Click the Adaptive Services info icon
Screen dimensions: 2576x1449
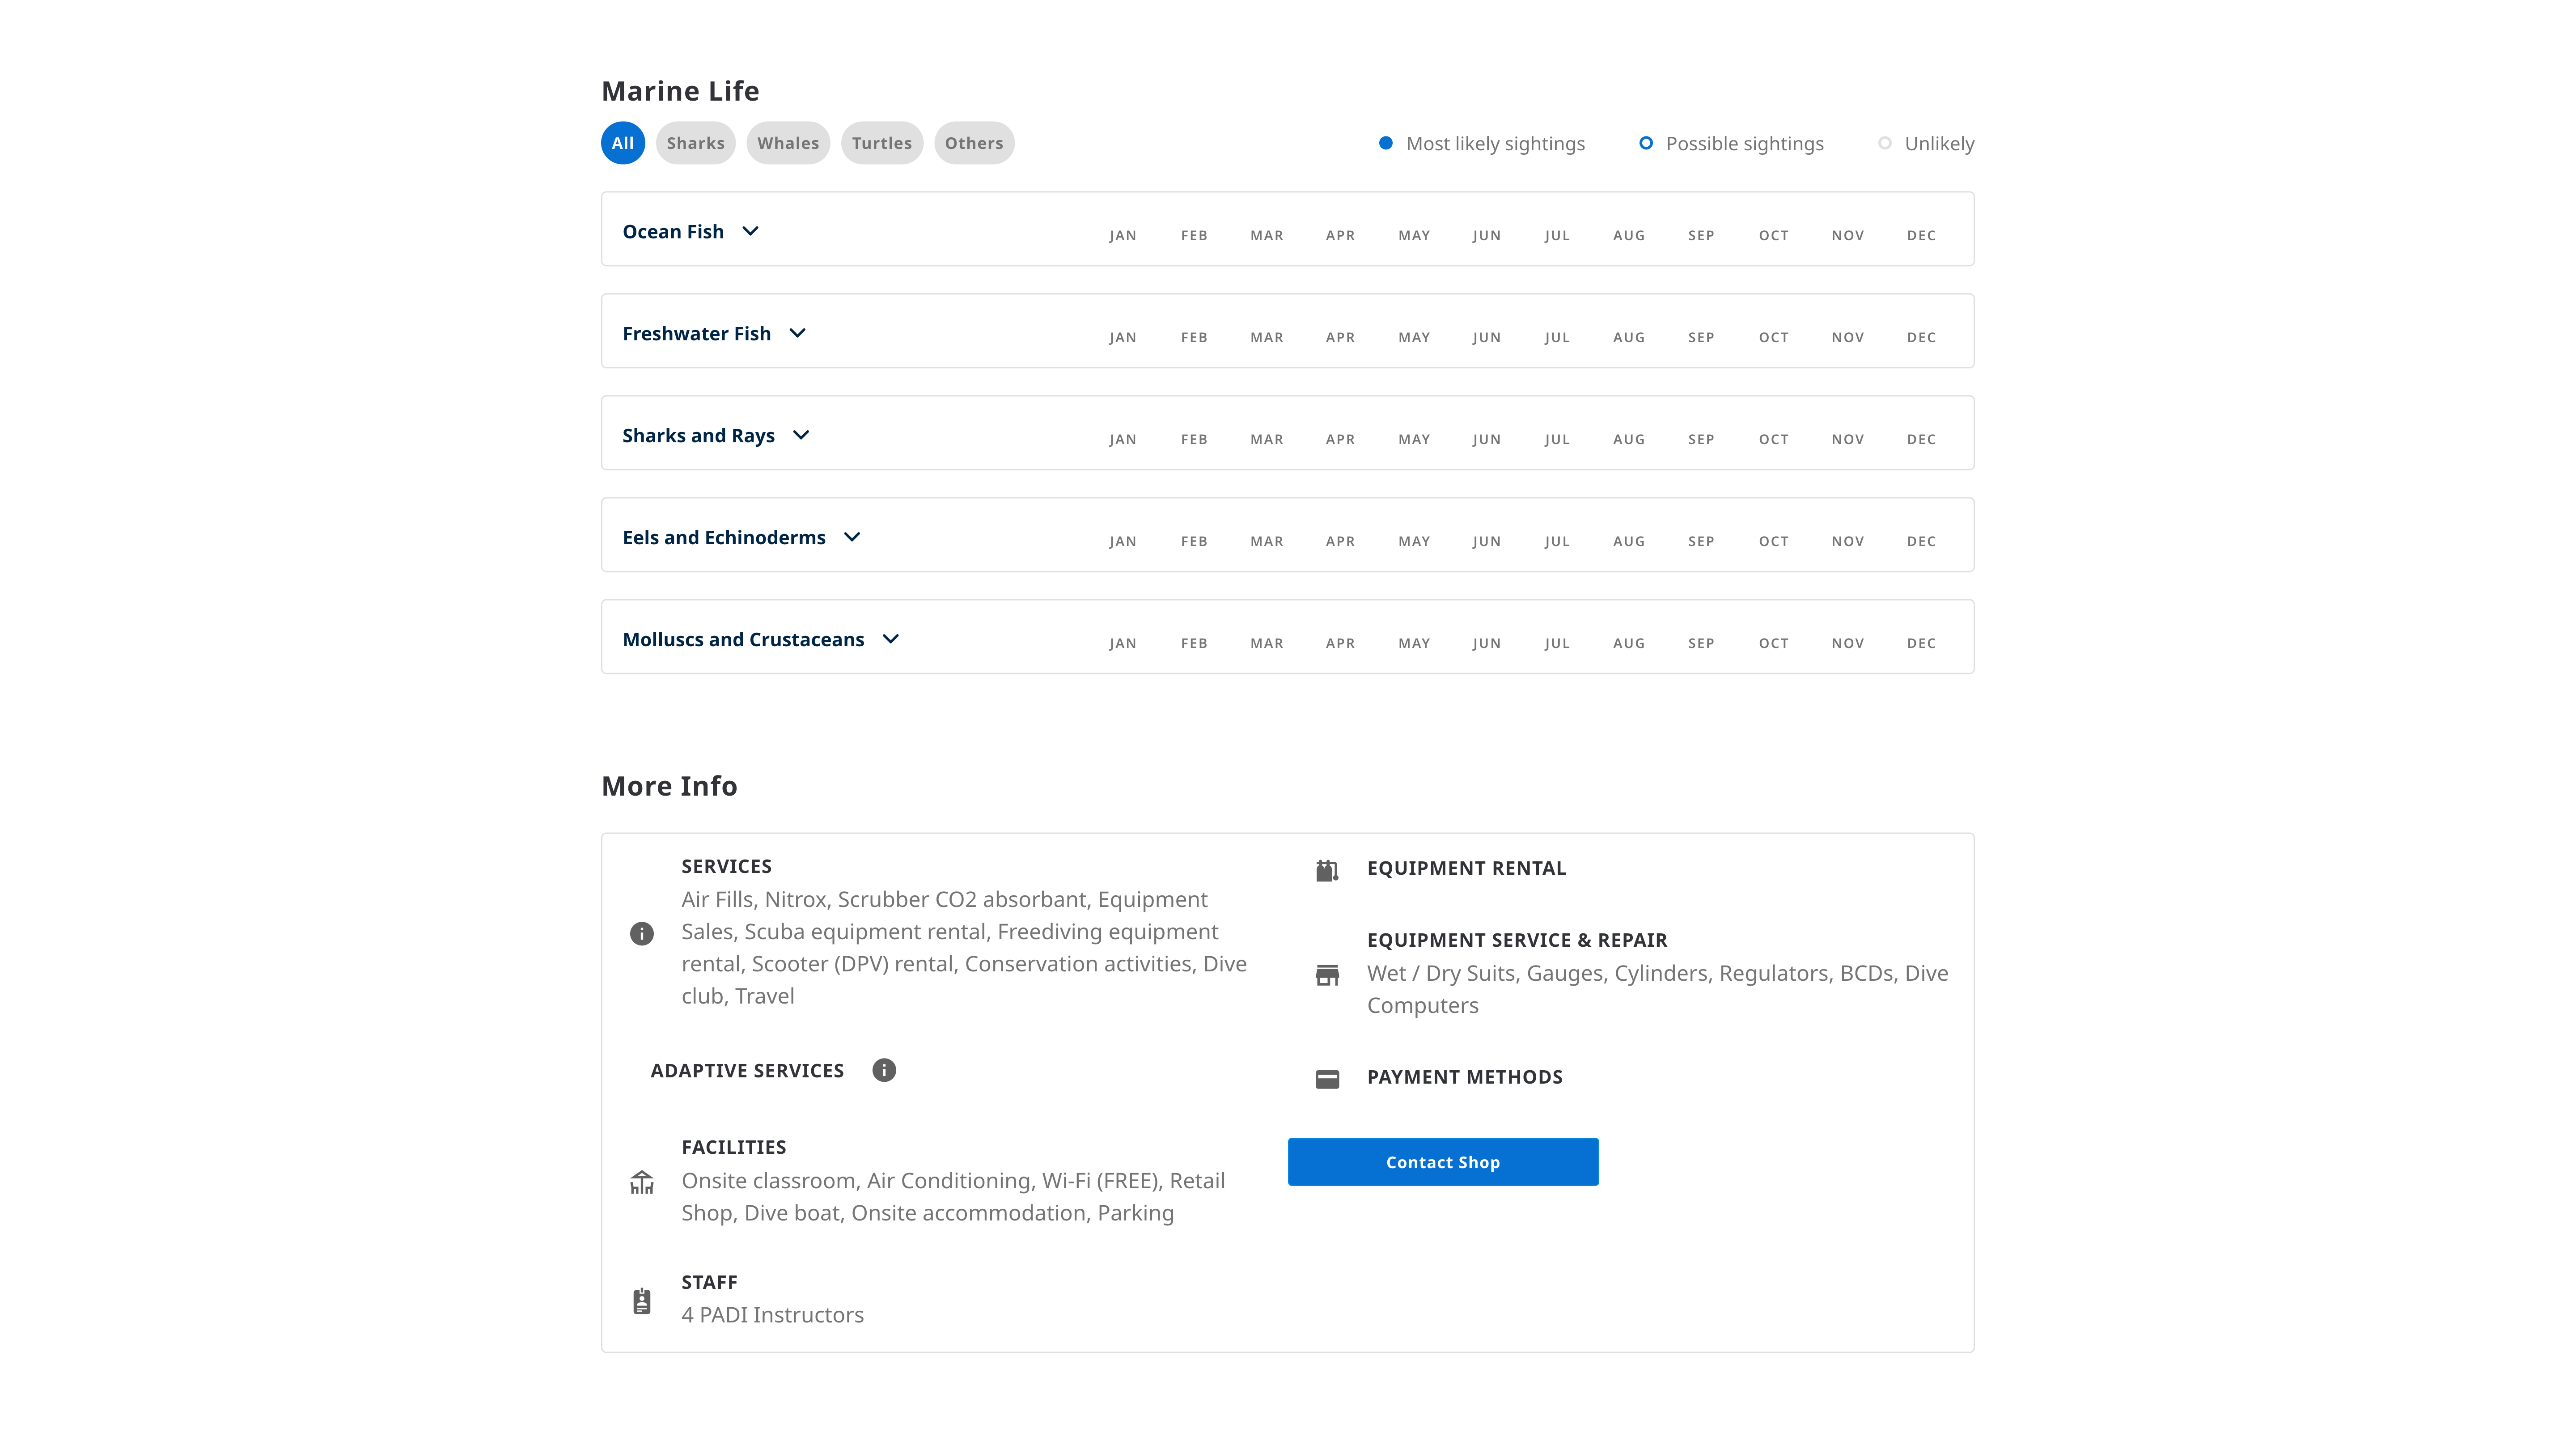click(x=884, y=1070)
